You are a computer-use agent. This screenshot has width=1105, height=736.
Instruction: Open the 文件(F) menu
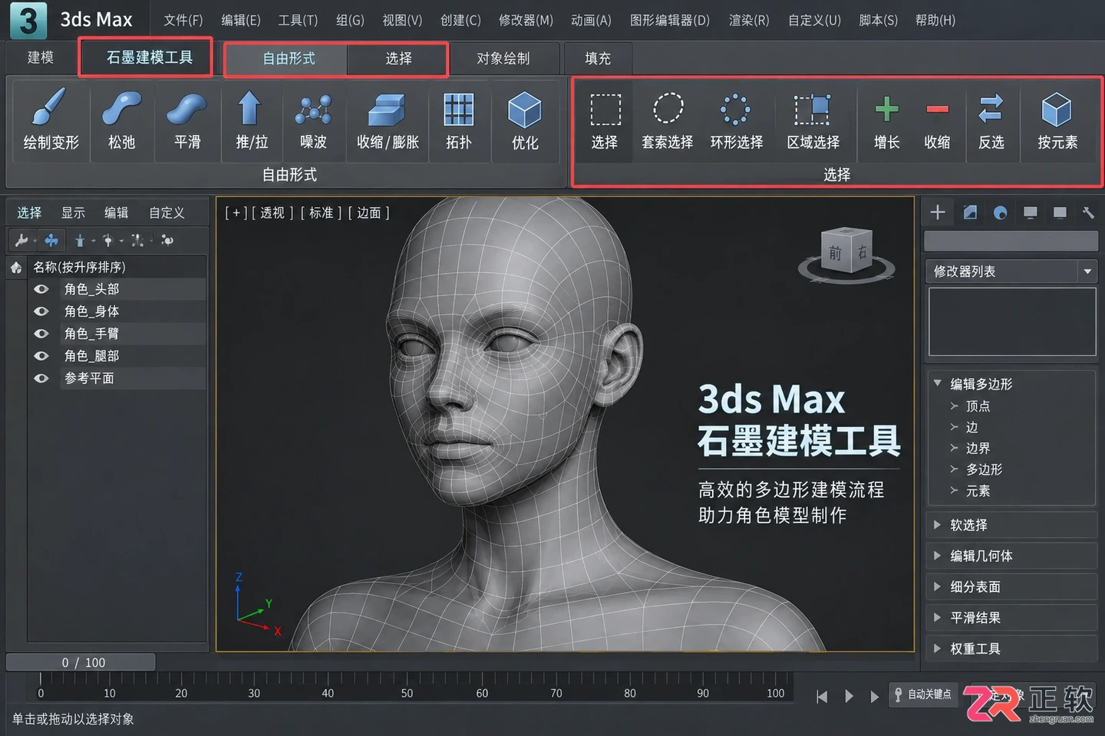183,20
